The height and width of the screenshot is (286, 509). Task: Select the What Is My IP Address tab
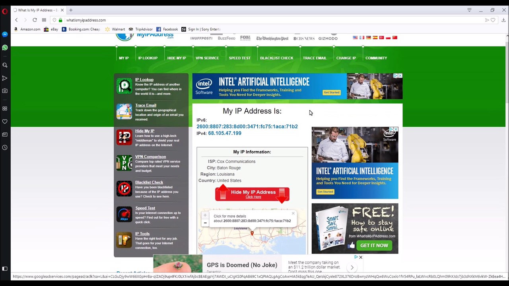tap(38, 10)
